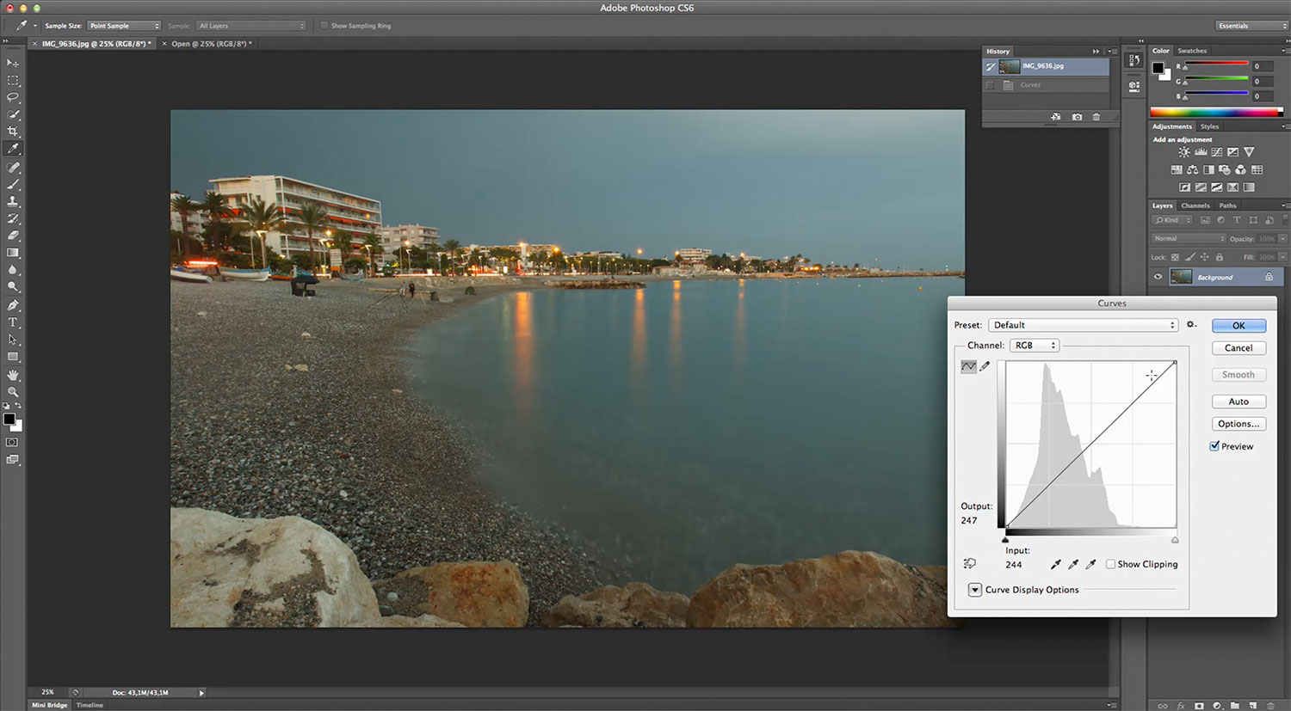Click the pencil draw-curve icon in Curves

985,366
